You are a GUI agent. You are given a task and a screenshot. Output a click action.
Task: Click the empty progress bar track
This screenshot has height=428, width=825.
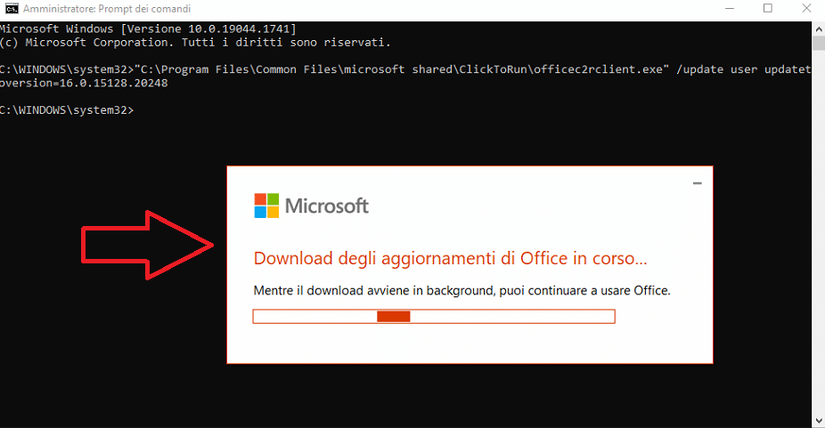click(434, 316)
